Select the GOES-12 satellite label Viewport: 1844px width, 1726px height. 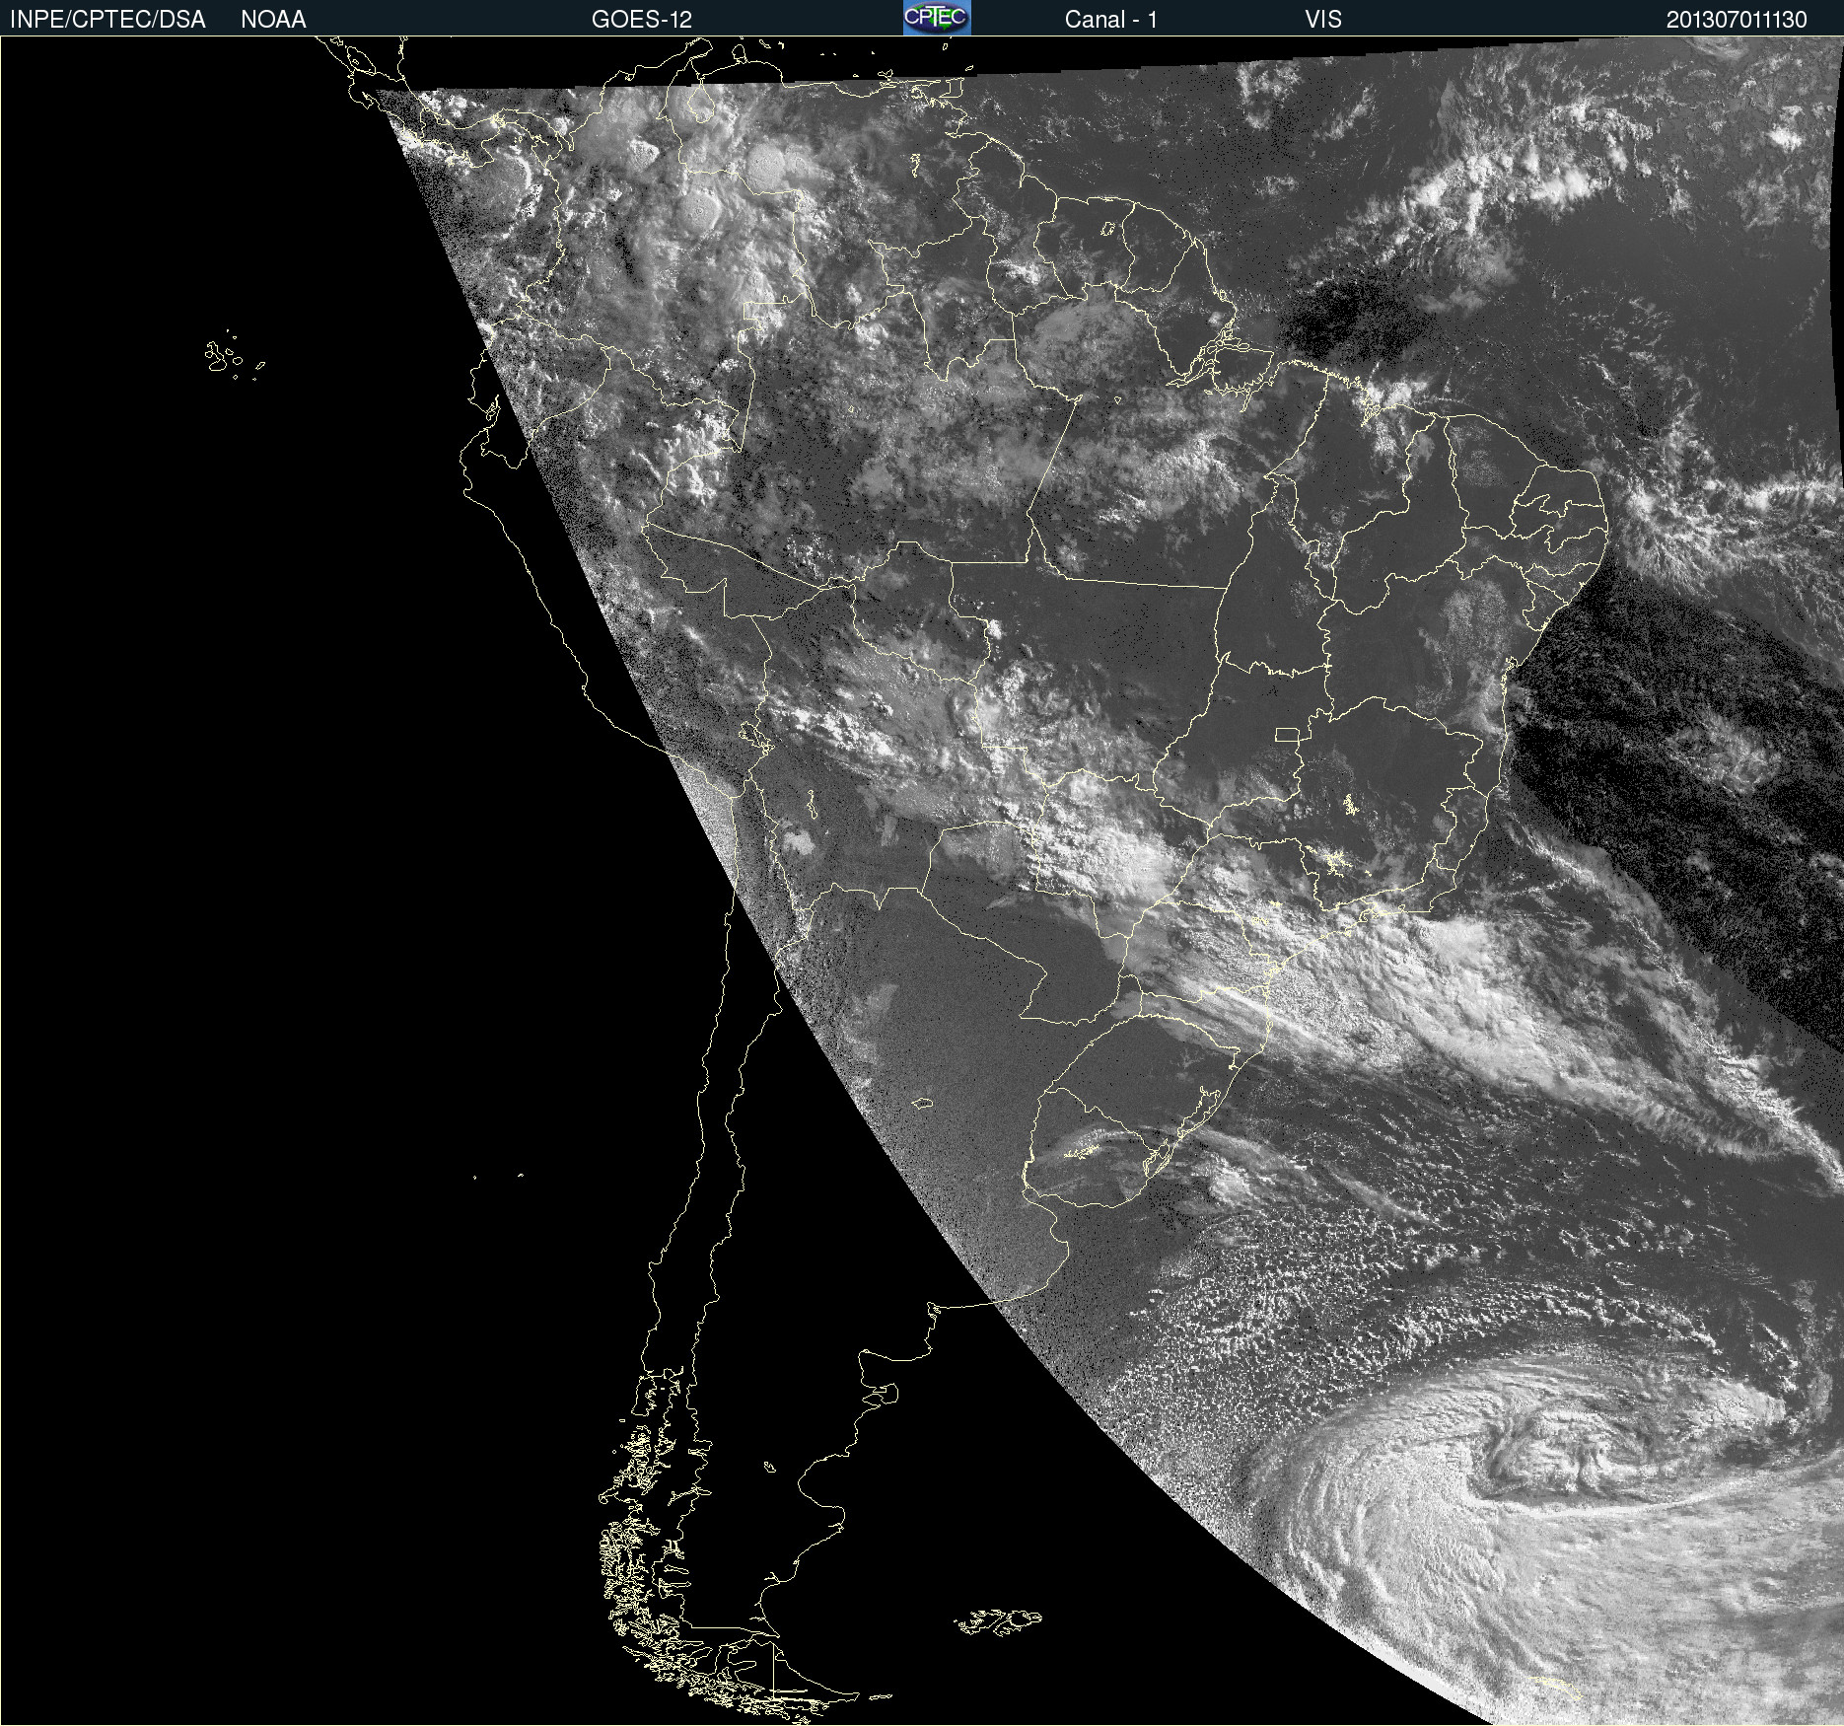(x=642, y=20)
